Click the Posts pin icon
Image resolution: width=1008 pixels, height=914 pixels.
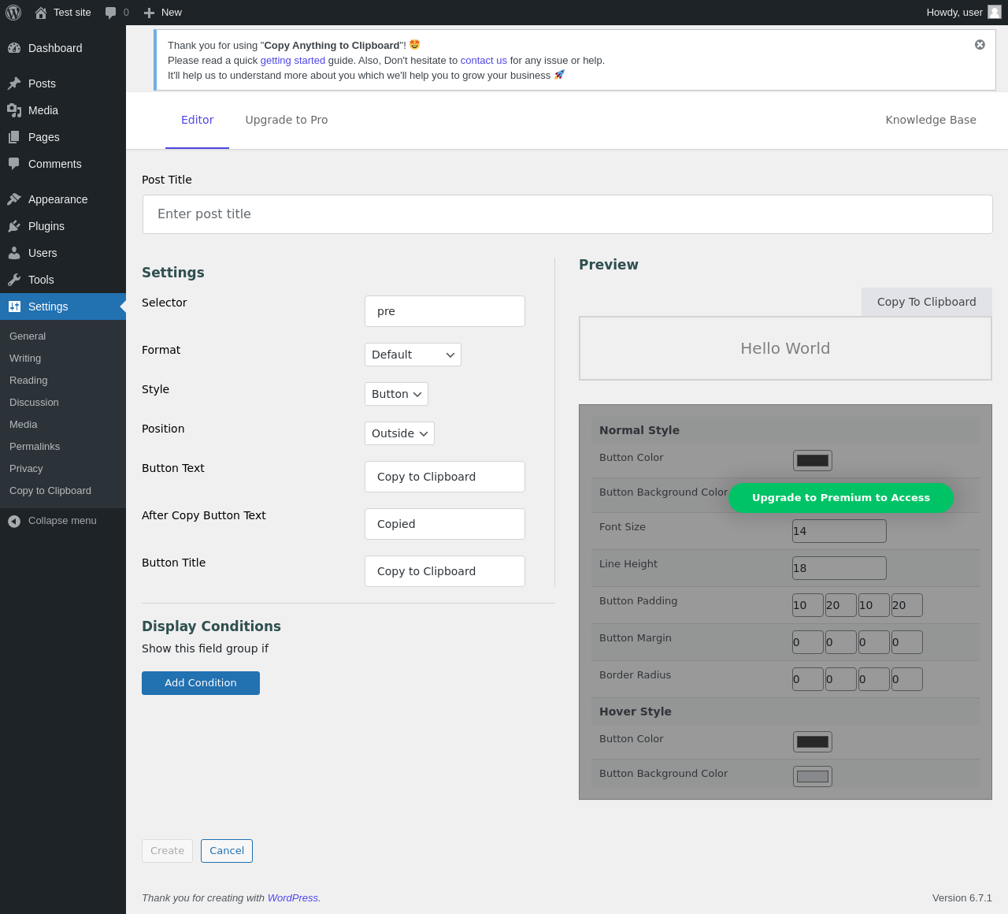[x=14, y=84]
